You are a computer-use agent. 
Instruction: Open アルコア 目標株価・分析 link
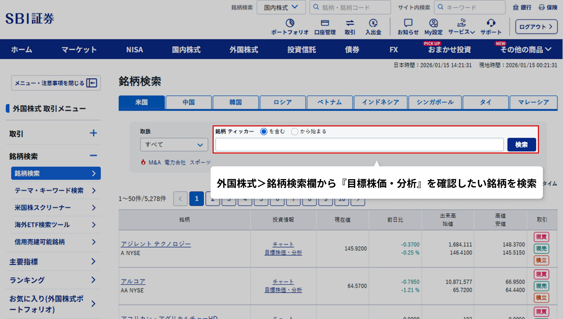coord(283,290)
